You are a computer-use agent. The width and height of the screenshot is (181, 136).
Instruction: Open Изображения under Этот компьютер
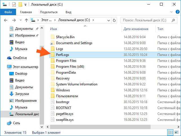pyautogui.click(x=23, y=101)
